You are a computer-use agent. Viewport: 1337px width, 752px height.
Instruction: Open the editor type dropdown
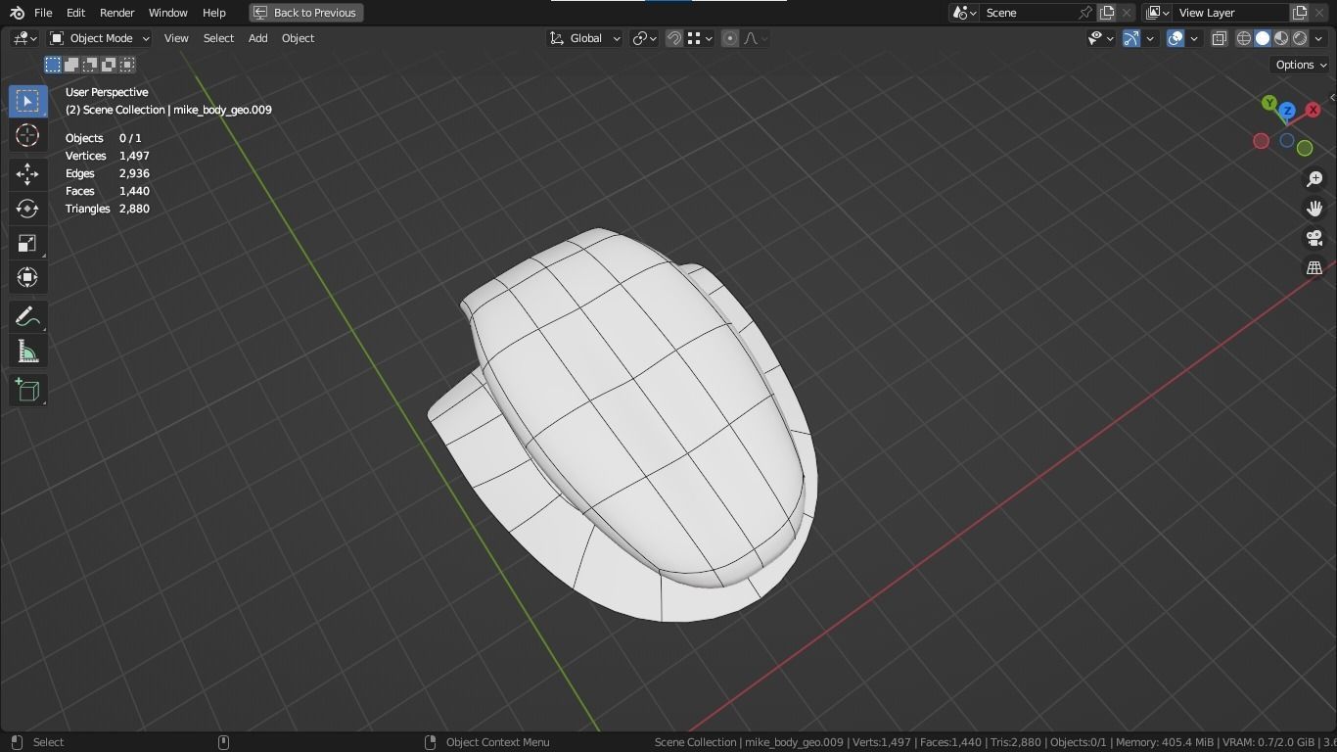pyautogui.click(x=24, y=38)
